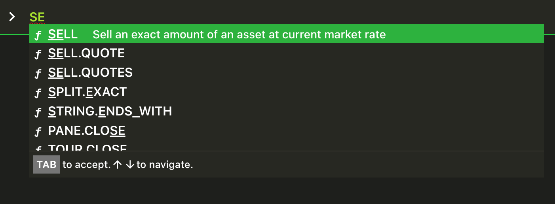Click the TAB key hint badge
This screenshot has width=555, height=204.
46,164
